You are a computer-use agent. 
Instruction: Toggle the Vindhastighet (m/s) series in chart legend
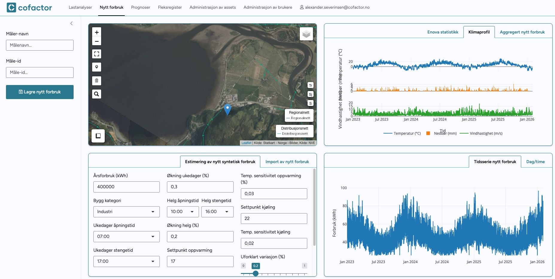(x=481, y=134)
